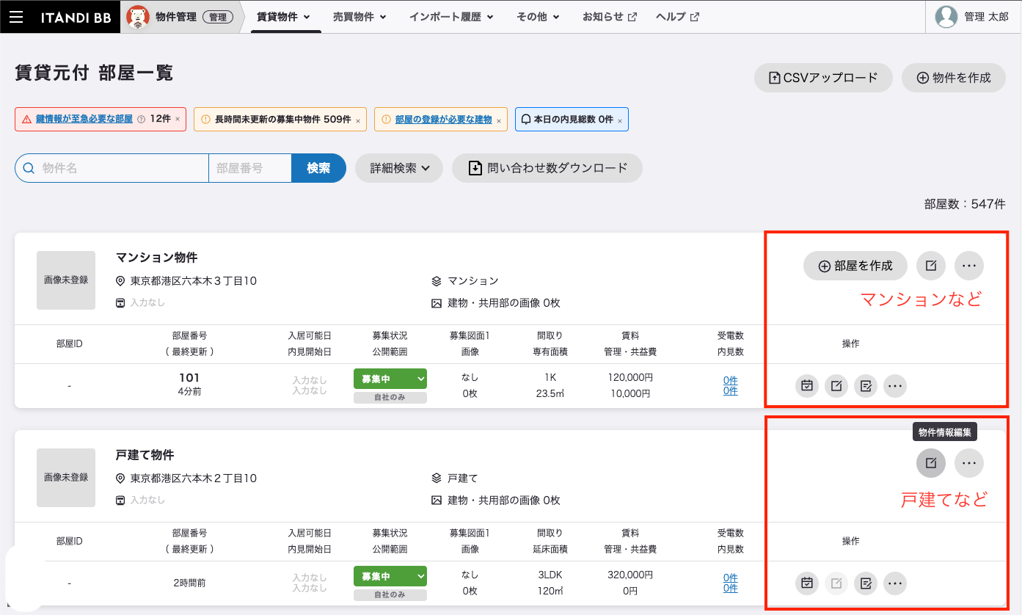Click the calendar icon in the 戸建て物件 row

coord(807,583)
